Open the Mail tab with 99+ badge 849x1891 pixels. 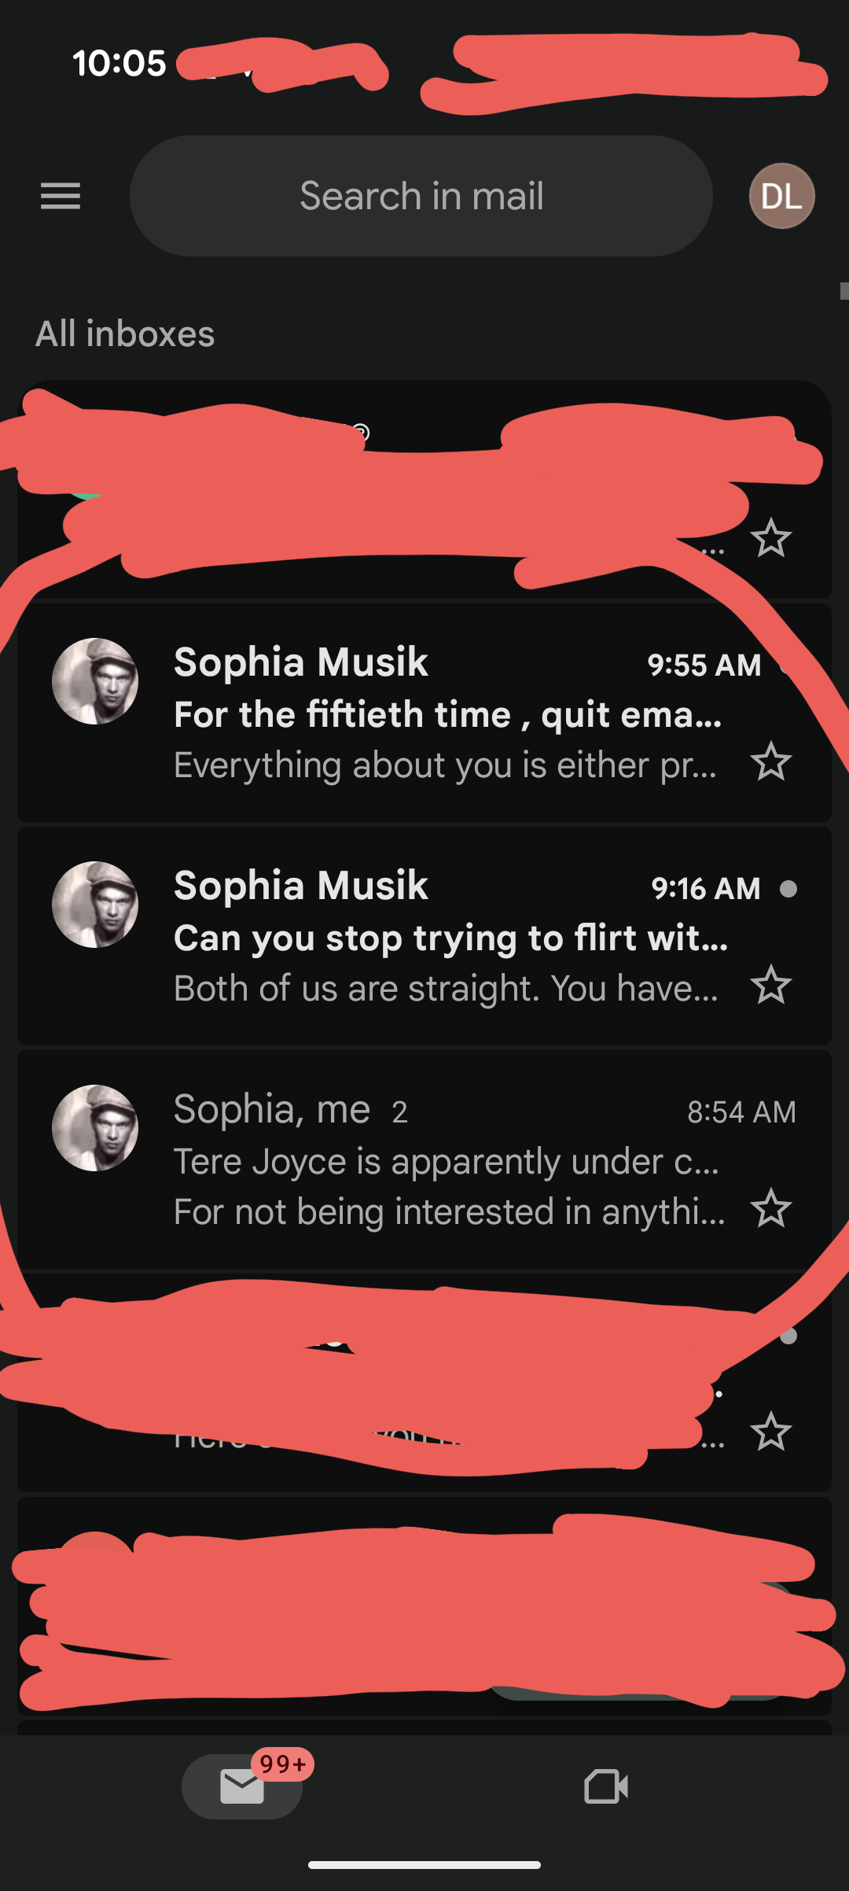coord(242,1786)
